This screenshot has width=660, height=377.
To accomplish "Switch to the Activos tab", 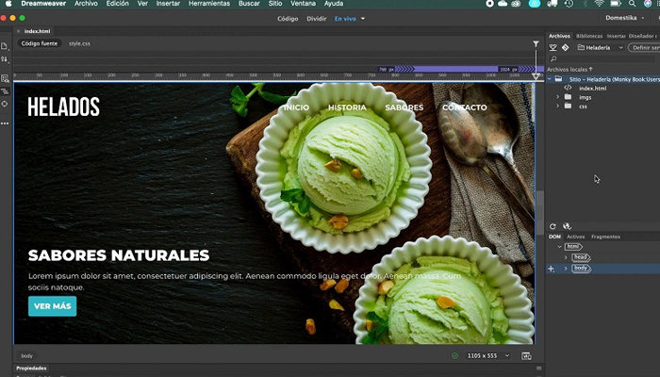I will click(x=575, y=237).
